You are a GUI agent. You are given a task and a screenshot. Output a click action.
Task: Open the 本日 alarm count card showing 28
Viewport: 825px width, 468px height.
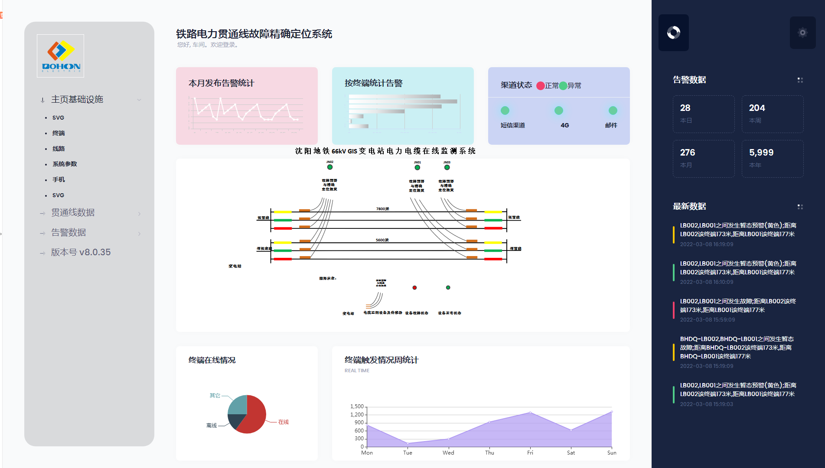(703, 114)
